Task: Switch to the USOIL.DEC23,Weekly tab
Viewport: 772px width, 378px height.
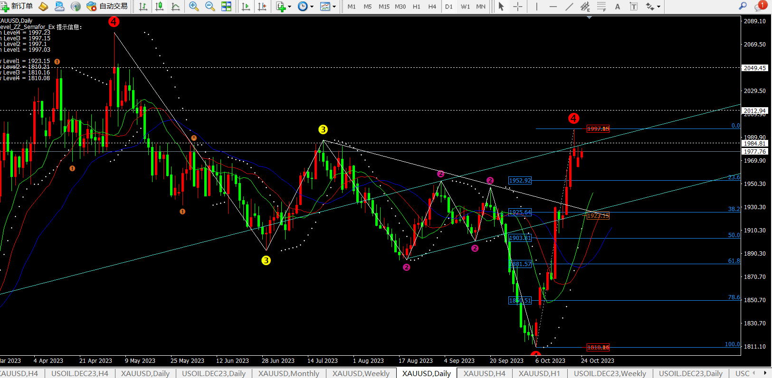Action: [610, 373]
